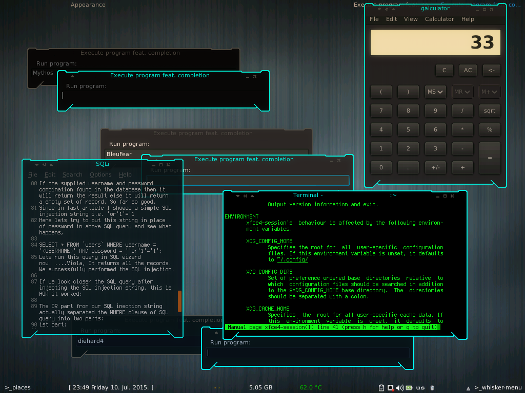Open the Search menu in SQLi editor
The image size is (525, 393).
[72, 175]
